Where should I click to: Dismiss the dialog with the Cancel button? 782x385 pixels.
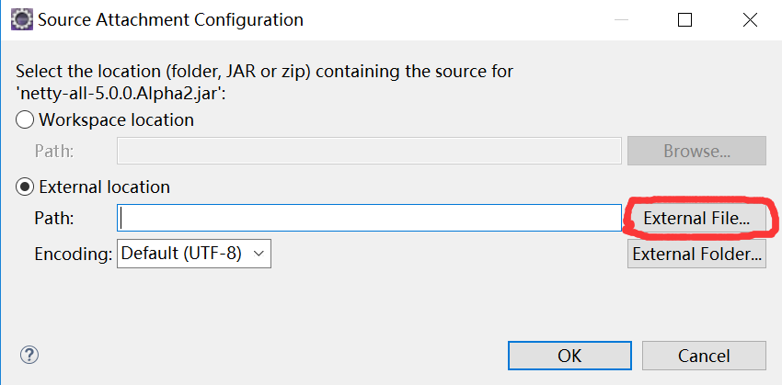tap(704, 356)
